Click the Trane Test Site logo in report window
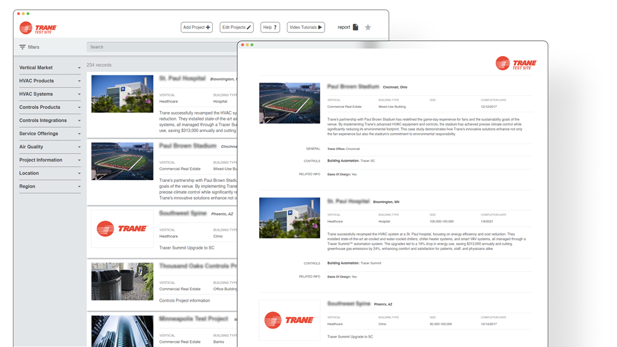 pyautogui.click(x=516, y=63)
